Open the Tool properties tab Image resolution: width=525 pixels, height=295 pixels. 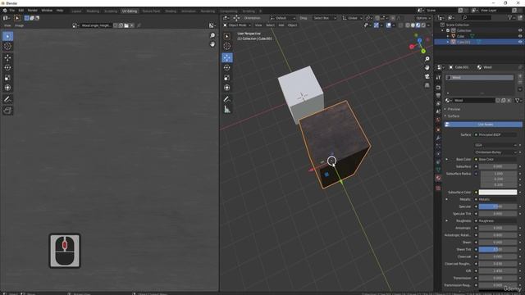438,78
